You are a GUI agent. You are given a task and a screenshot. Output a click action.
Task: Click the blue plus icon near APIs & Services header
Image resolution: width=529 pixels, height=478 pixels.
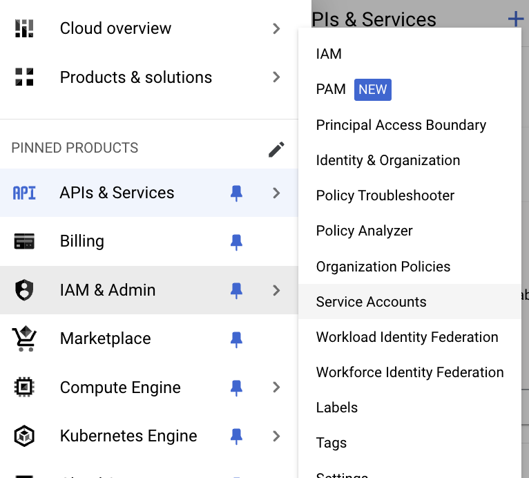click(516, 19)
